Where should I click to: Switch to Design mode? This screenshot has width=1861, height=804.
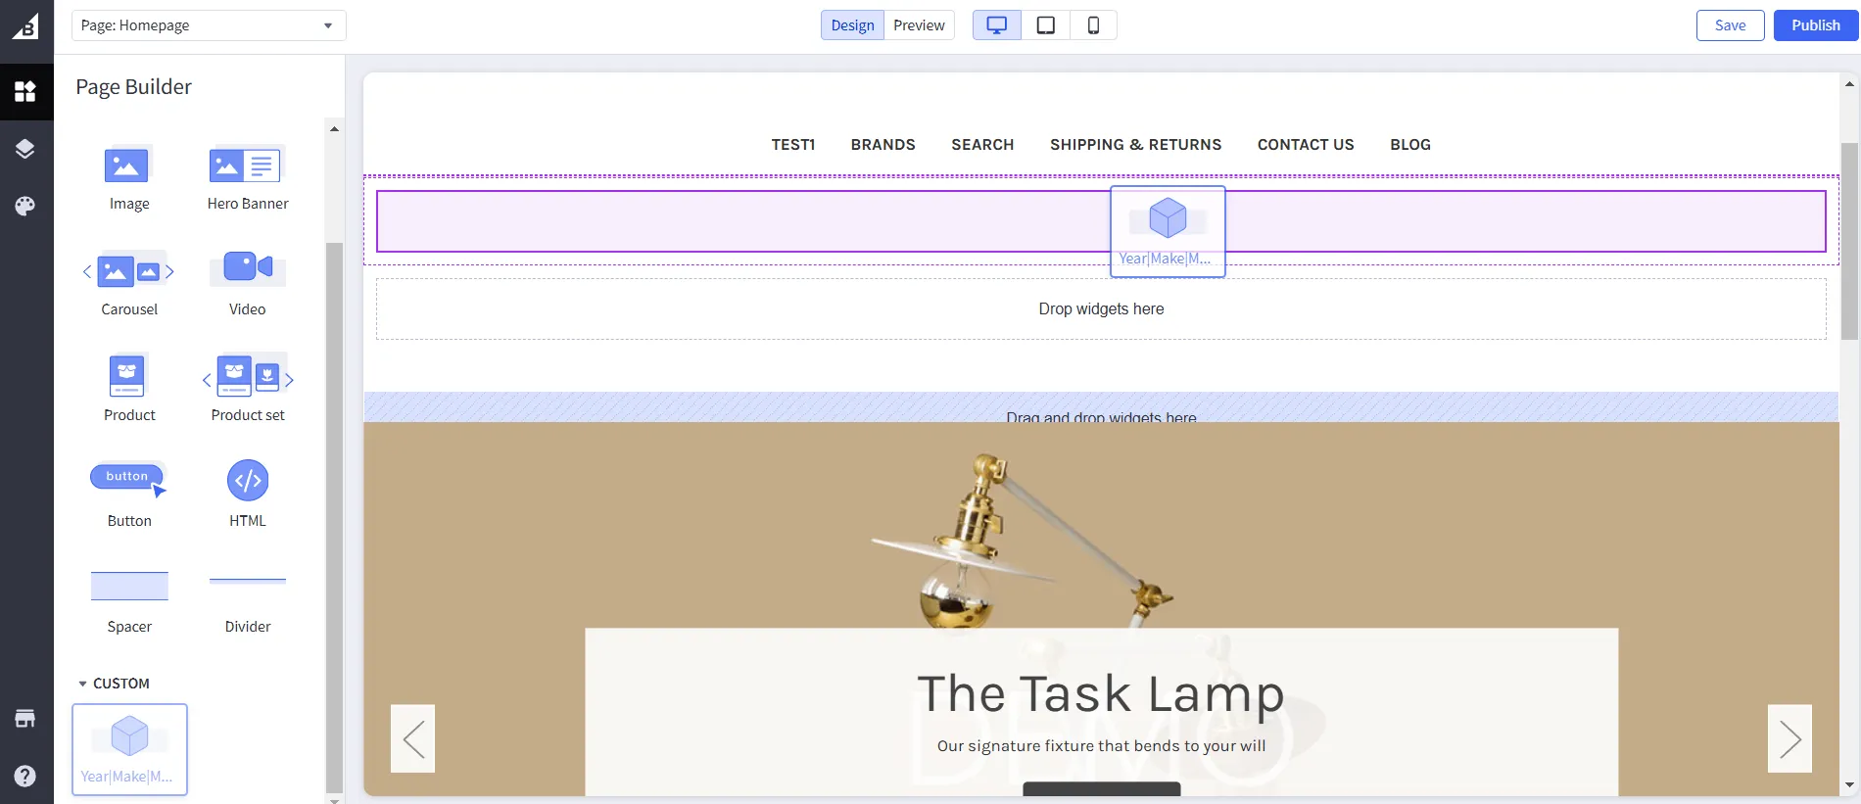click(852, 25)
